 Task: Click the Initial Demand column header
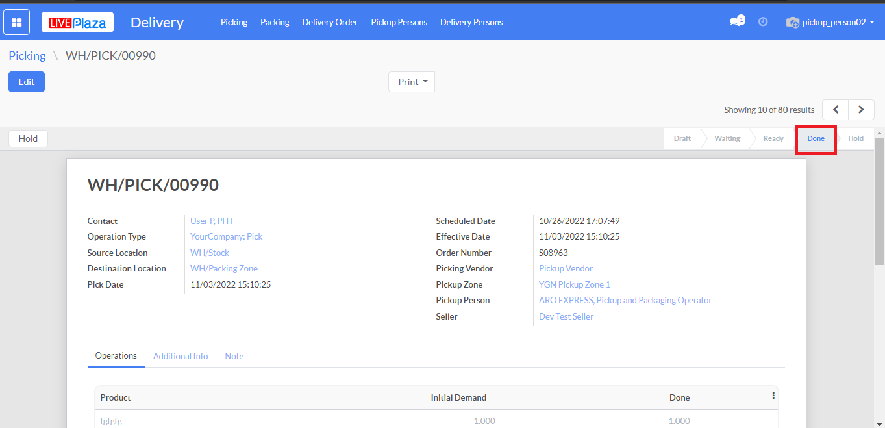point(458,397)
